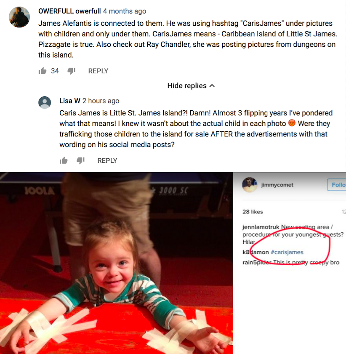Reply to Lisa W's comment
The width and height of the screenshot is (346, 354).
click(107, 160)
